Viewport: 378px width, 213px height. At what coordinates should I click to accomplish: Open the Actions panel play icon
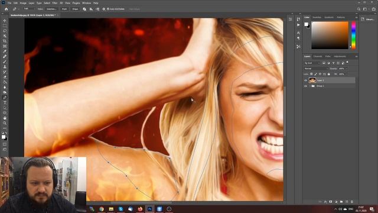[298, 25]
